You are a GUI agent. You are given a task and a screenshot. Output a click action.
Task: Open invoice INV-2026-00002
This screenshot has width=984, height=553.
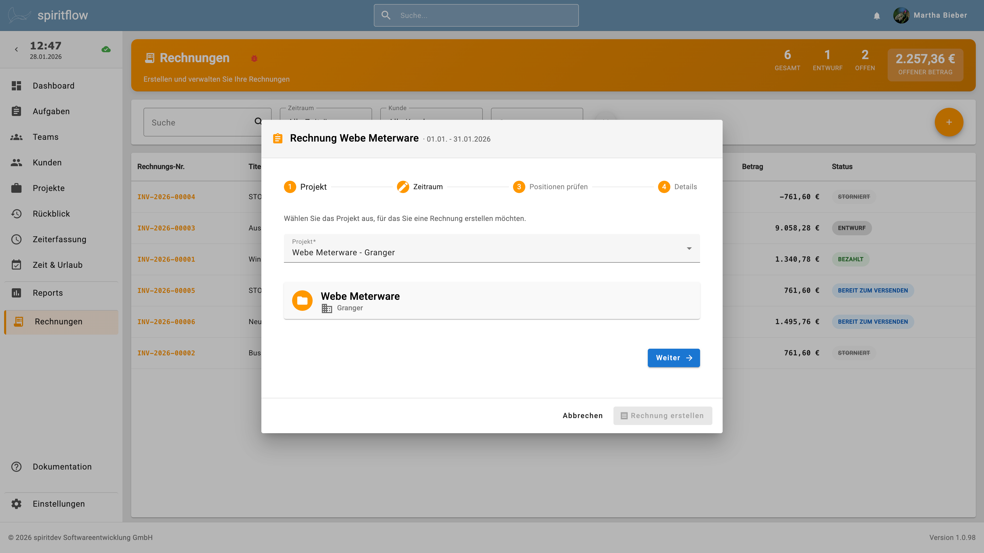point(166,353)
